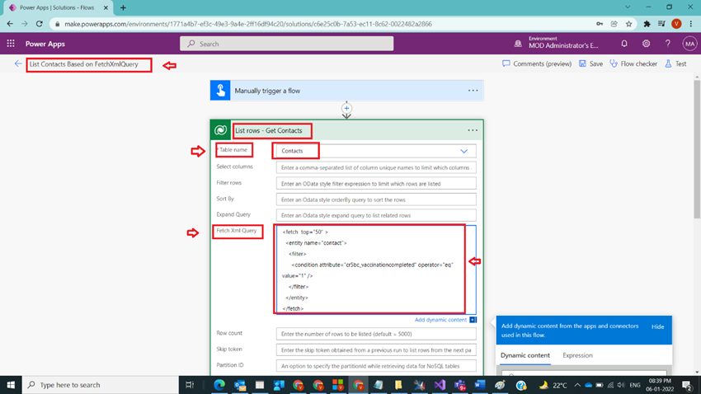Open Word from taskbar
Screen dimensions: 701x394
(x=480, y=385)
